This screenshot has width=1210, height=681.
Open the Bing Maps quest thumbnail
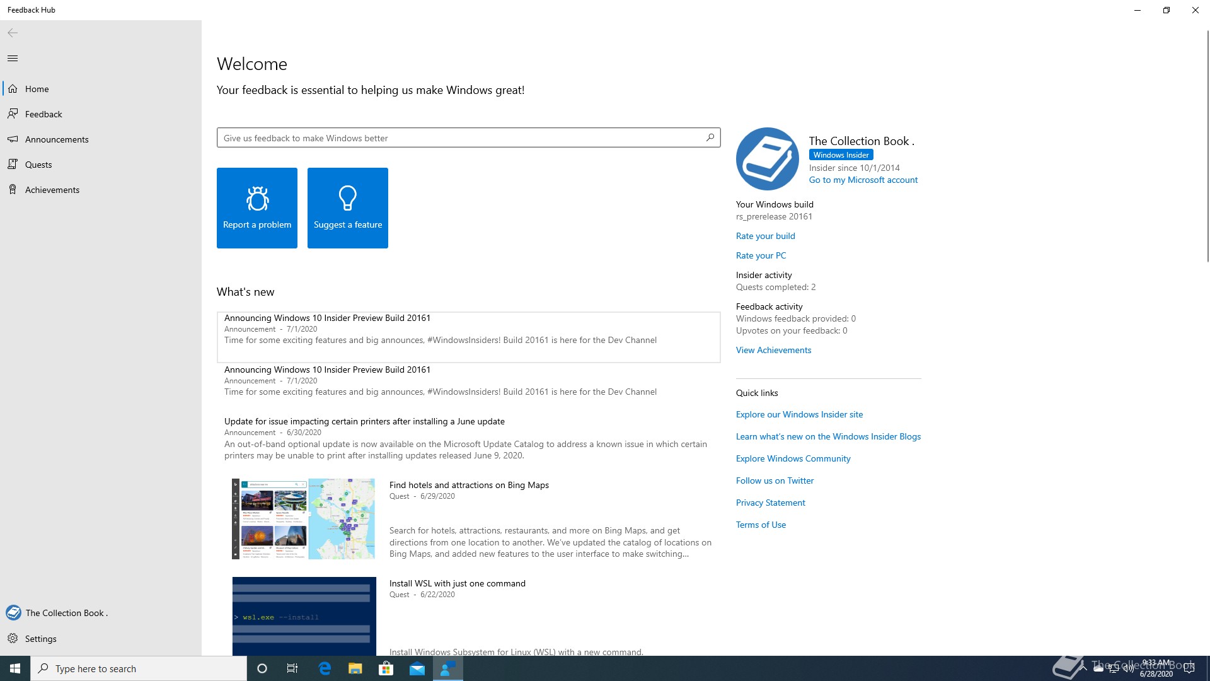pos(304,519)
